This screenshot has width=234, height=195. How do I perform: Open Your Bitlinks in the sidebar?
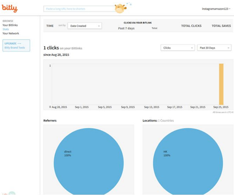coord(10,25)
